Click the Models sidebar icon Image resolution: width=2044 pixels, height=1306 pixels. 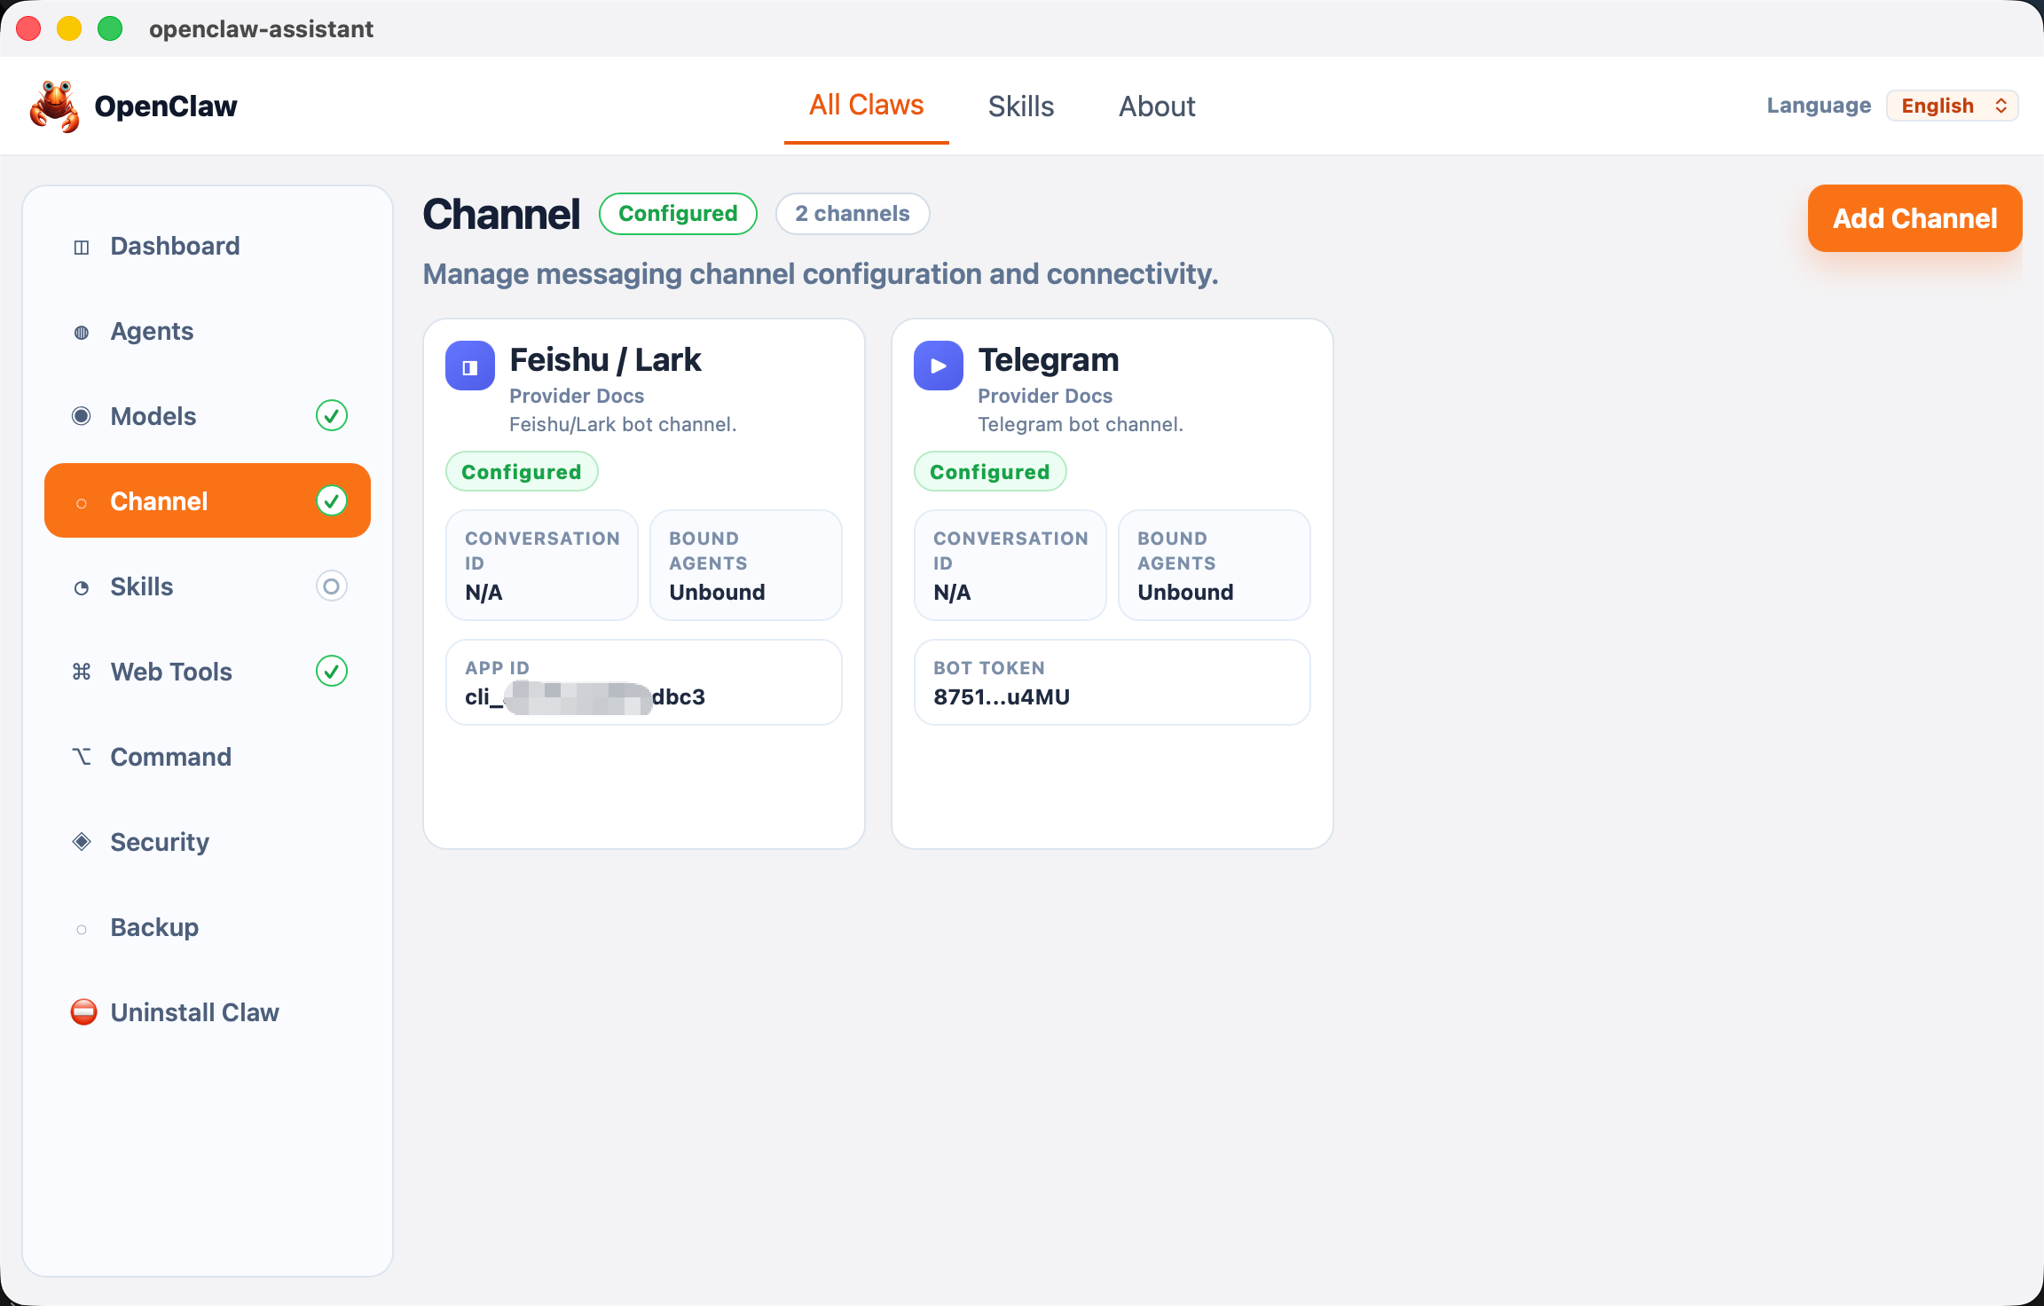[x=82, y=416]
